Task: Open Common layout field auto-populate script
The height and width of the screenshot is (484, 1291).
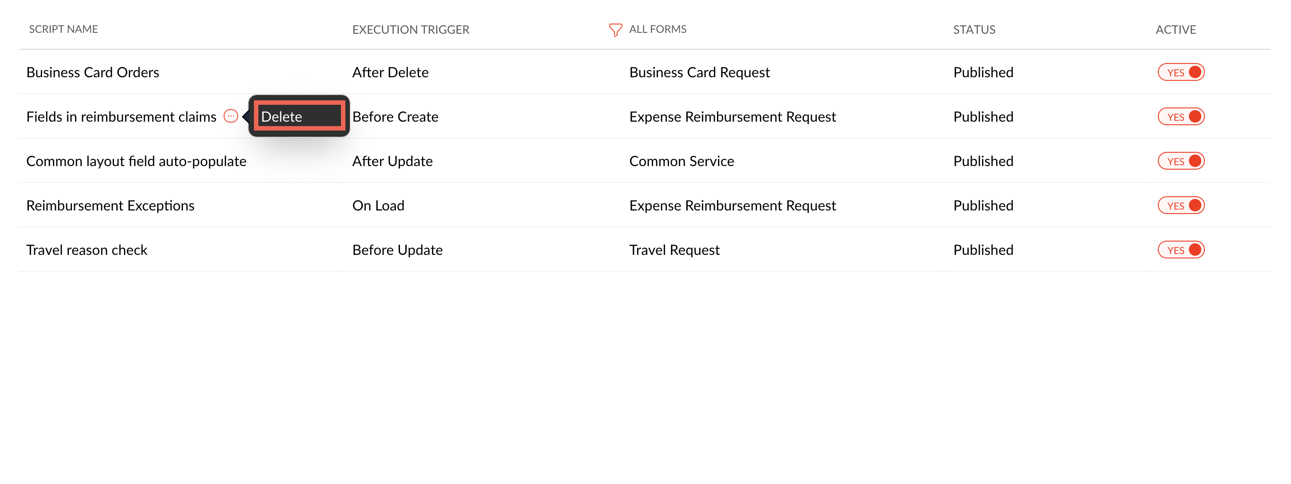Action: click(x=136, y=161)
